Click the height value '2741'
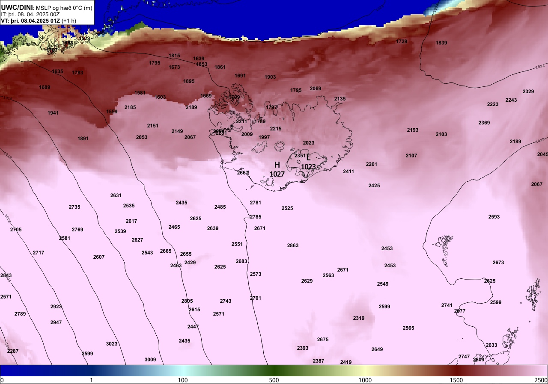Viewport: 548px width, 384px height. 447,305
